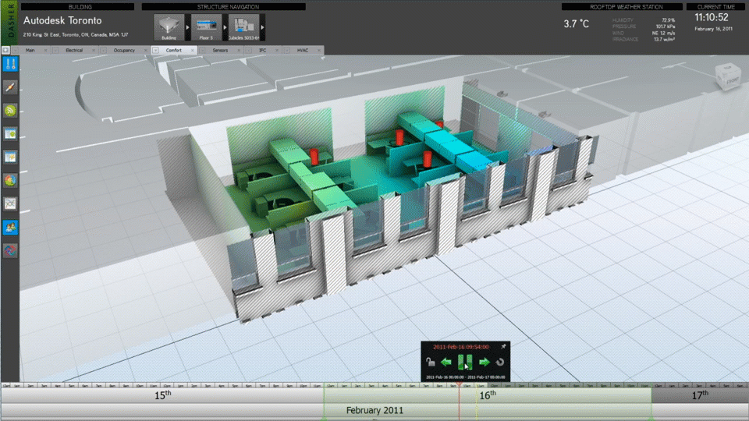The width and height of the screenshot is (749, 421).
Task: Click the pie chart sidebar icon
Action: [11, 181]
